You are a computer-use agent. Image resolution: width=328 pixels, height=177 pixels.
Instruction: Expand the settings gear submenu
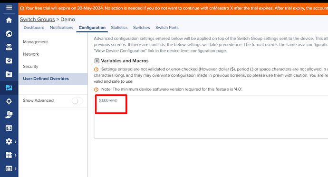coord(11,141)
